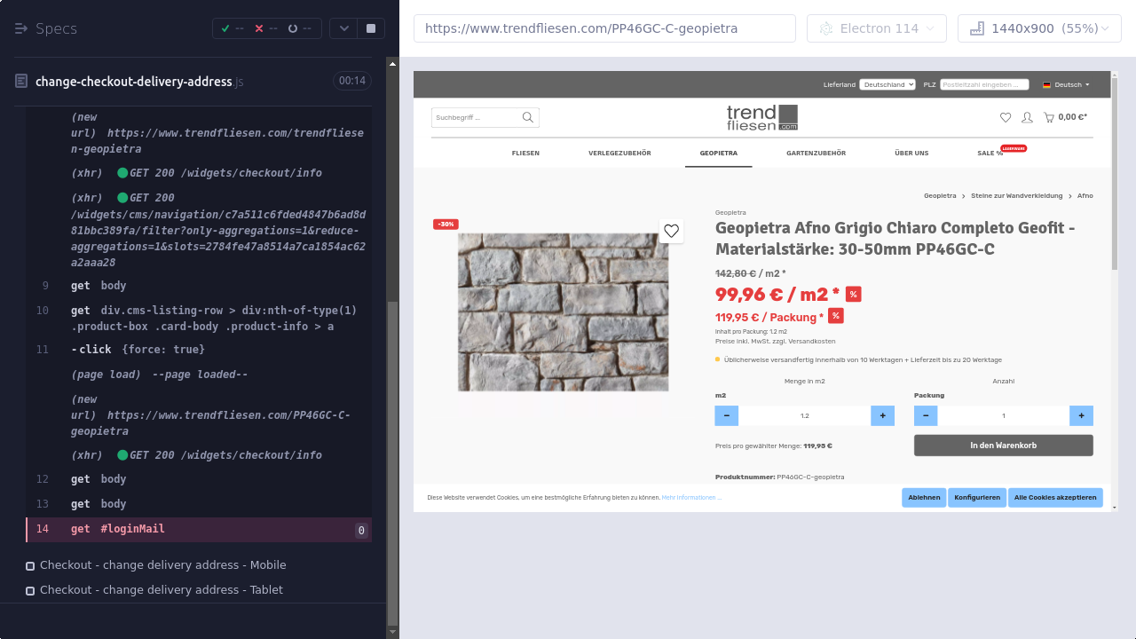Open the GARTENZUBEHÖR menu item
Image resolution: width=1136 pixels, height=639 pixels.
816,153
